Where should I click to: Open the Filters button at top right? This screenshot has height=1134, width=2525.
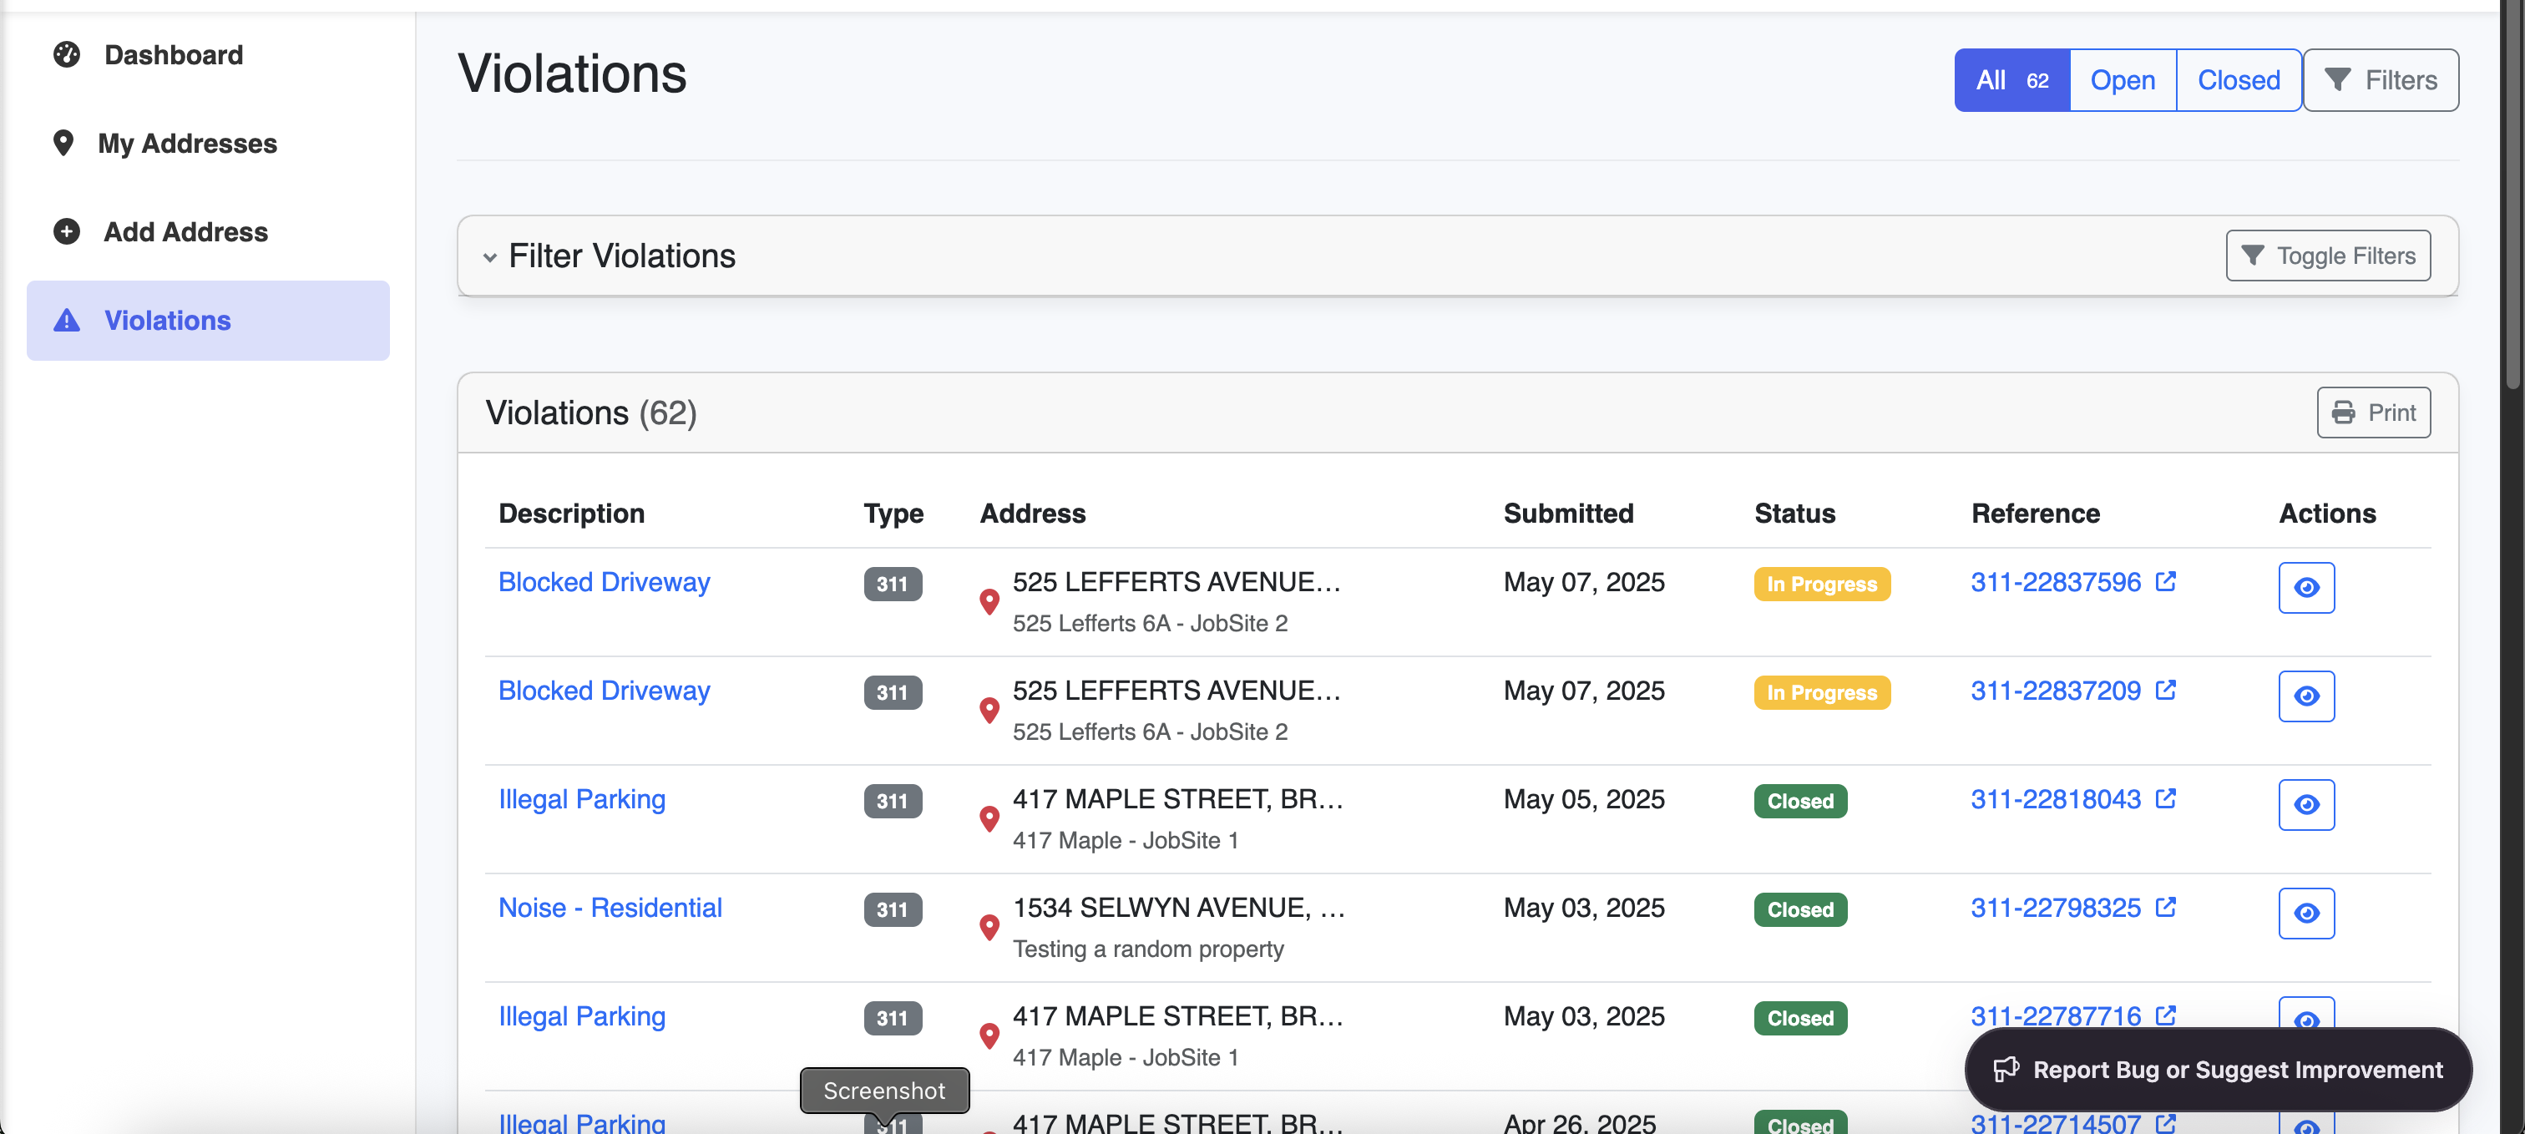2380,80
